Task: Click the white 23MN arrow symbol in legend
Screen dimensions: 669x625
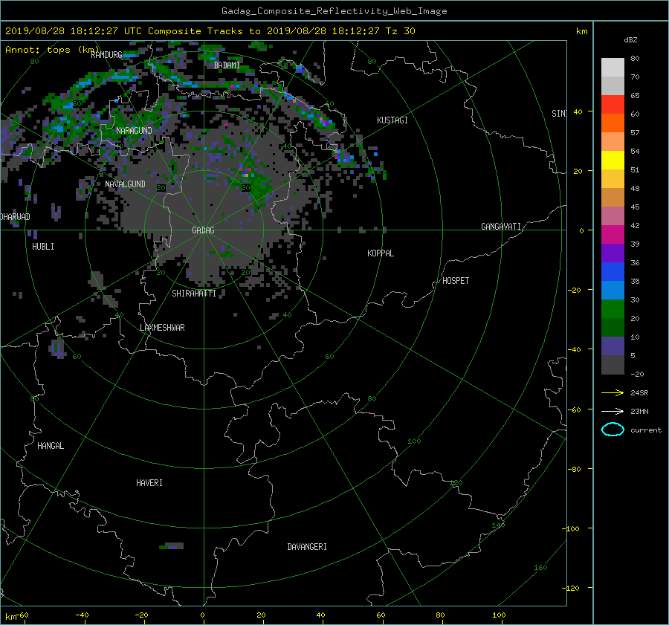Action: 613,411
